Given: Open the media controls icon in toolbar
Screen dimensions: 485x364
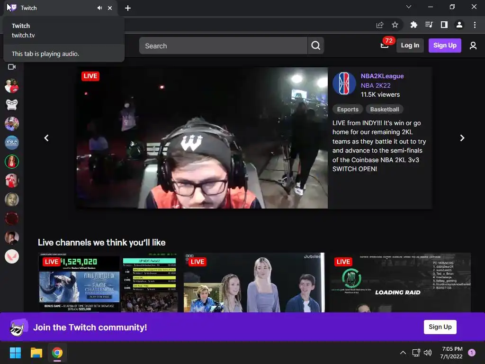Looking at the screenshot, I should coord(429,25).
